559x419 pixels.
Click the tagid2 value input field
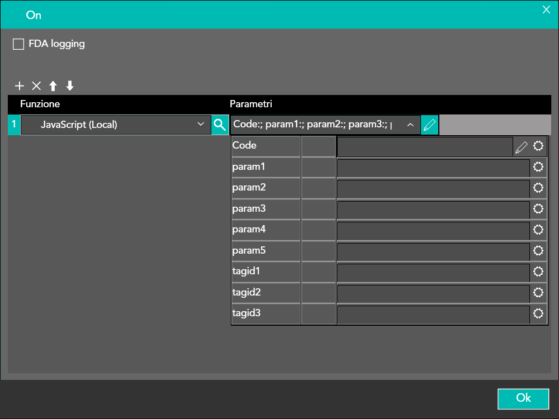[x=433, y=293]
